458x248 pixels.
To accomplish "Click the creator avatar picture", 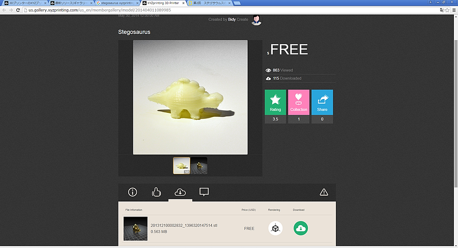I will [x=257, y=20].
